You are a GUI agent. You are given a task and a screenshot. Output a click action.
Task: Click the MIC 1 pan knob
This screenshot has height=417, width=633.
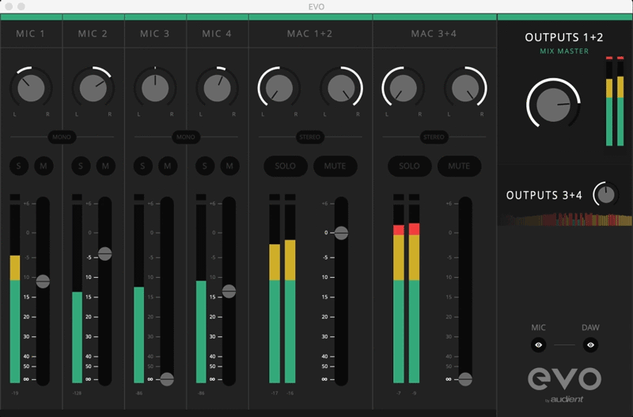[x=31, y=87]
